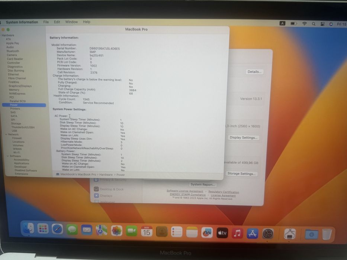Open Freeform app in dock
Screen dimensions: 347x260
tap(207, 233)
